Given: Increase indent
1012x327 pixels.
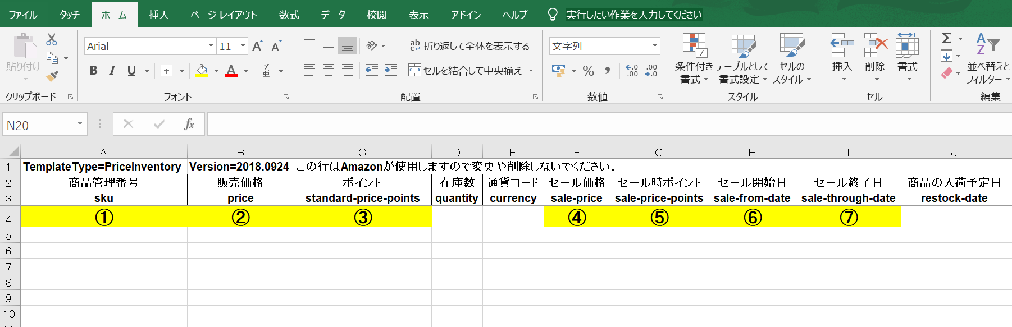Looking at the screenshot, I should (391, 70).
